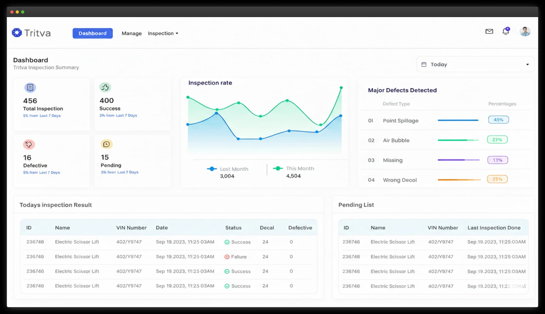The width and height of the screenshot is (545, 314).
Task: Click the Defective thumbs-down icon
Action: pos(29,144)
